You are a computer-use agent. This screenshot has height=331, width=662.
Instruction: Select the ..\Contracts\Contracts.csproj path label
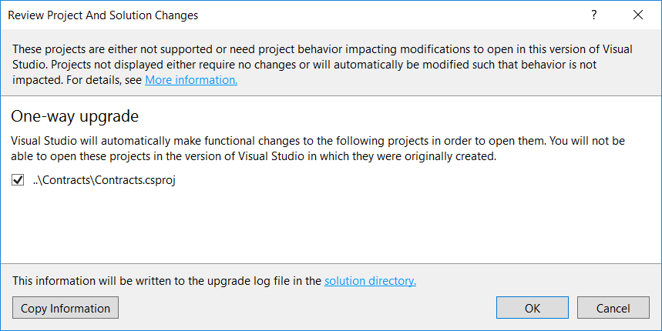coord(104,180)
